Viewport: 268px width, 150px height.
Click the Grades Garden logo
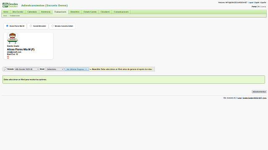pos(10,5)
